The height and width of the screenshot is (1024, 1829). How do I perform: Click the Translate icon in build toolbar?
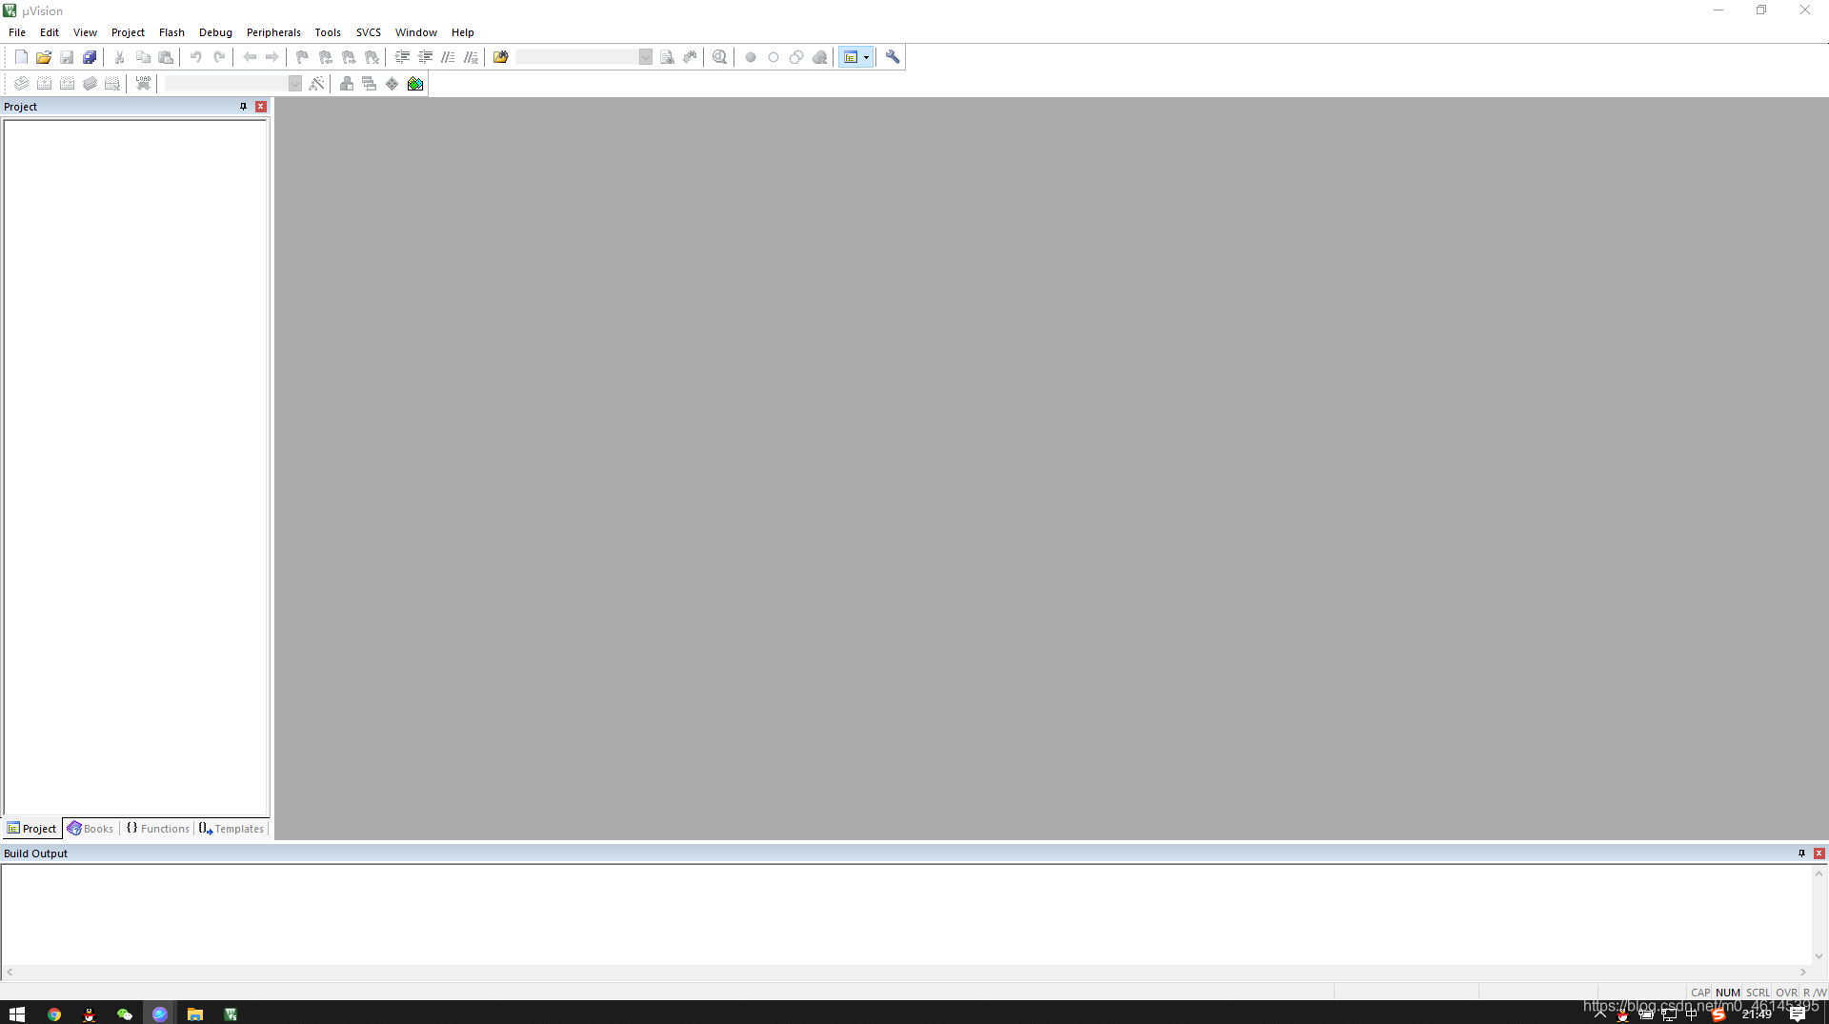tap(21, 84)
